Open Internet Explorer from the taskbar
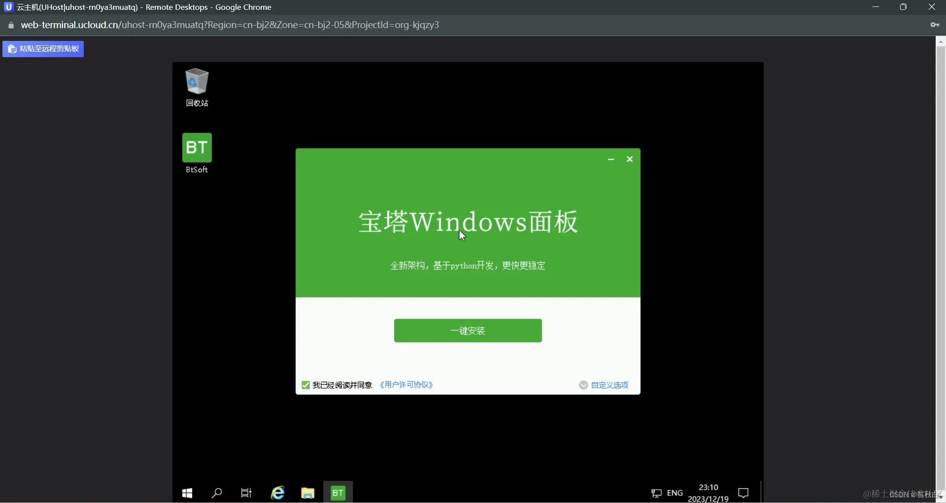 pyautogui.click(x=277, y=492)
